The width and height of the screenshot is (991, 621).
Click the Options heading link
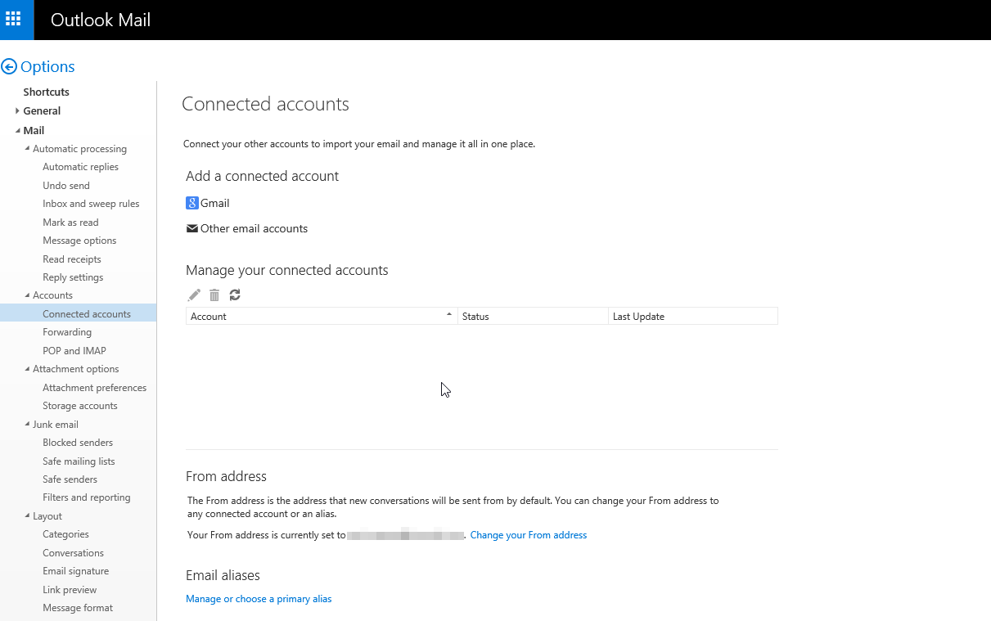pyautogui.click(x=47, y=67)
